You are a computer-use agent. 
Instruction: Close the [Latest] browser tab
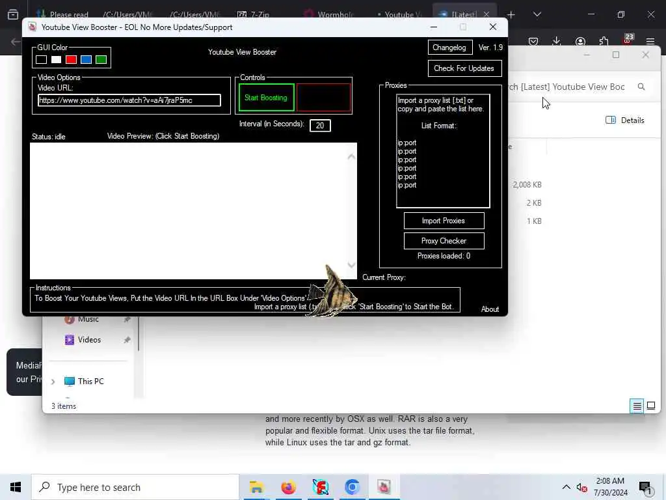486,14
